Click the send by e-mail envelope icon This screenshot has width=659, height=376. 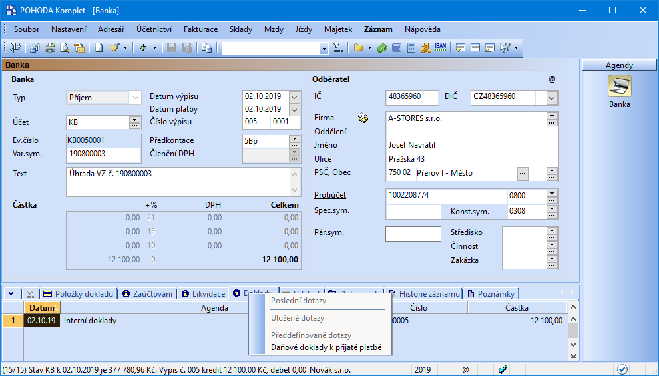pos(79,47)
